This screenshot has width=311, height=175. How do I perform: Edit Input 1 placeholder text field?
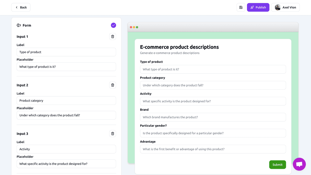point(66,67)
